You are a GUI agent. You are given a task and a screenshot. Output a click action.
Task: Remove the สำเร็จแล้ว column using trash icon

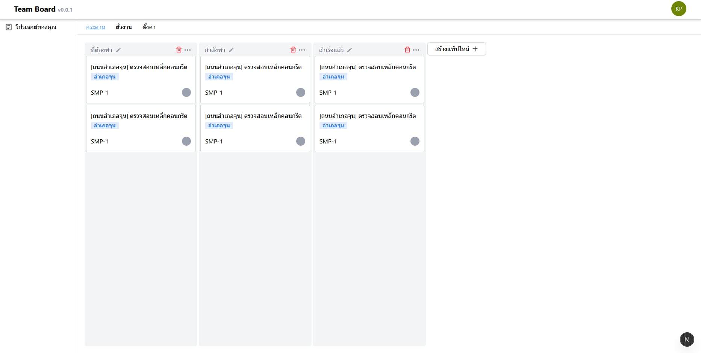click(407, 50)
